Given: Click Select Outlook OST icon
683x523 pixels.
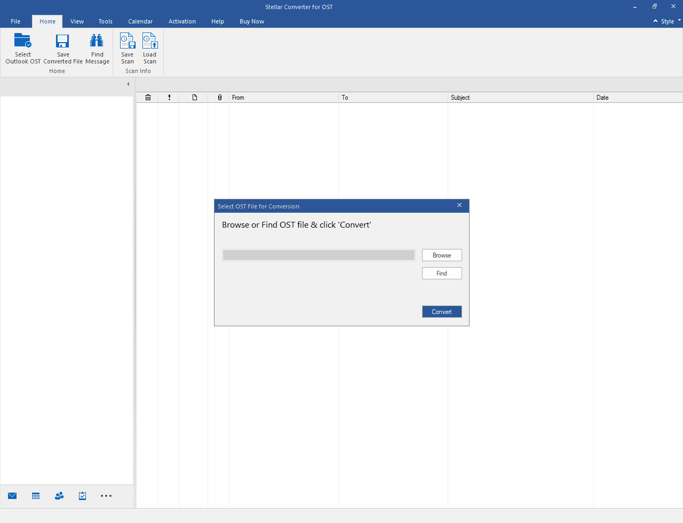Looking at the screenshot, I should (23, 42).
